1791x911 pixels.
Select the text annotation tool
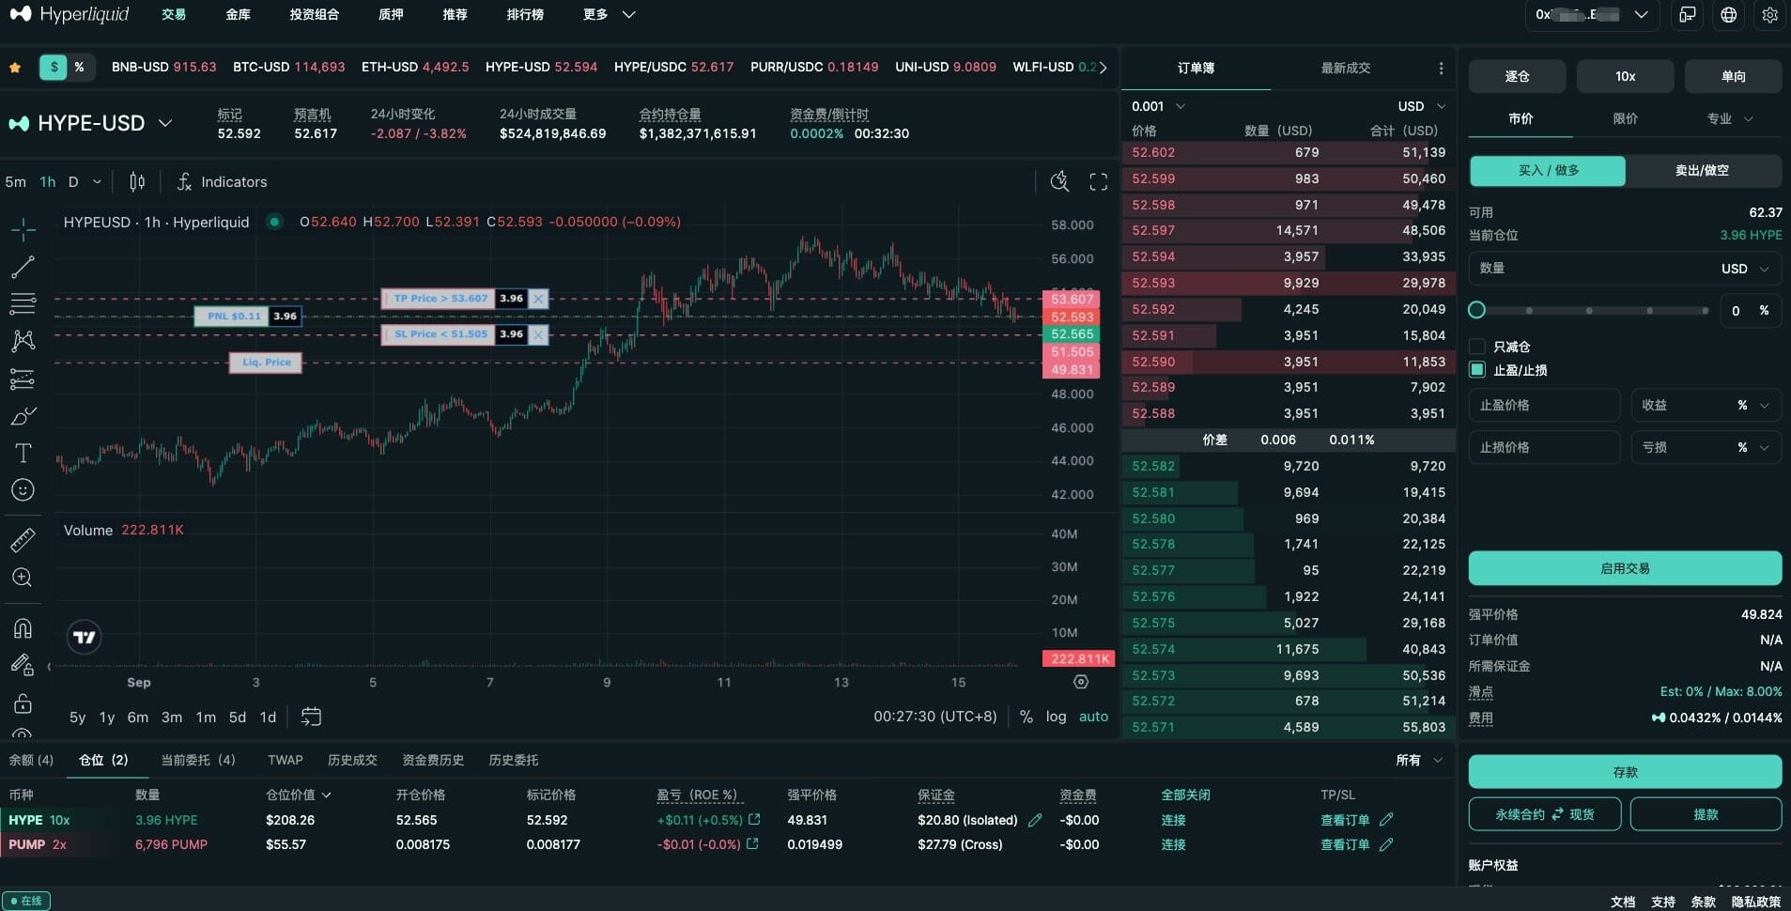click(23, 454)
